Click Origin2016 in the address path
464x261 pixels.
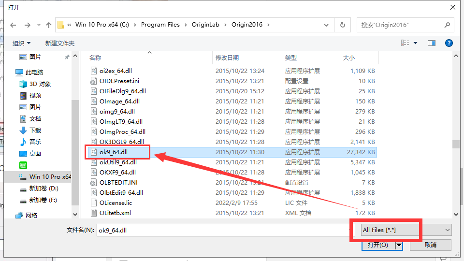[x=247, y=25]
